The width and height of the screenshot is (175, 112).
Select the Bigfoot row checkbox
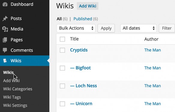tap(62, 68)
